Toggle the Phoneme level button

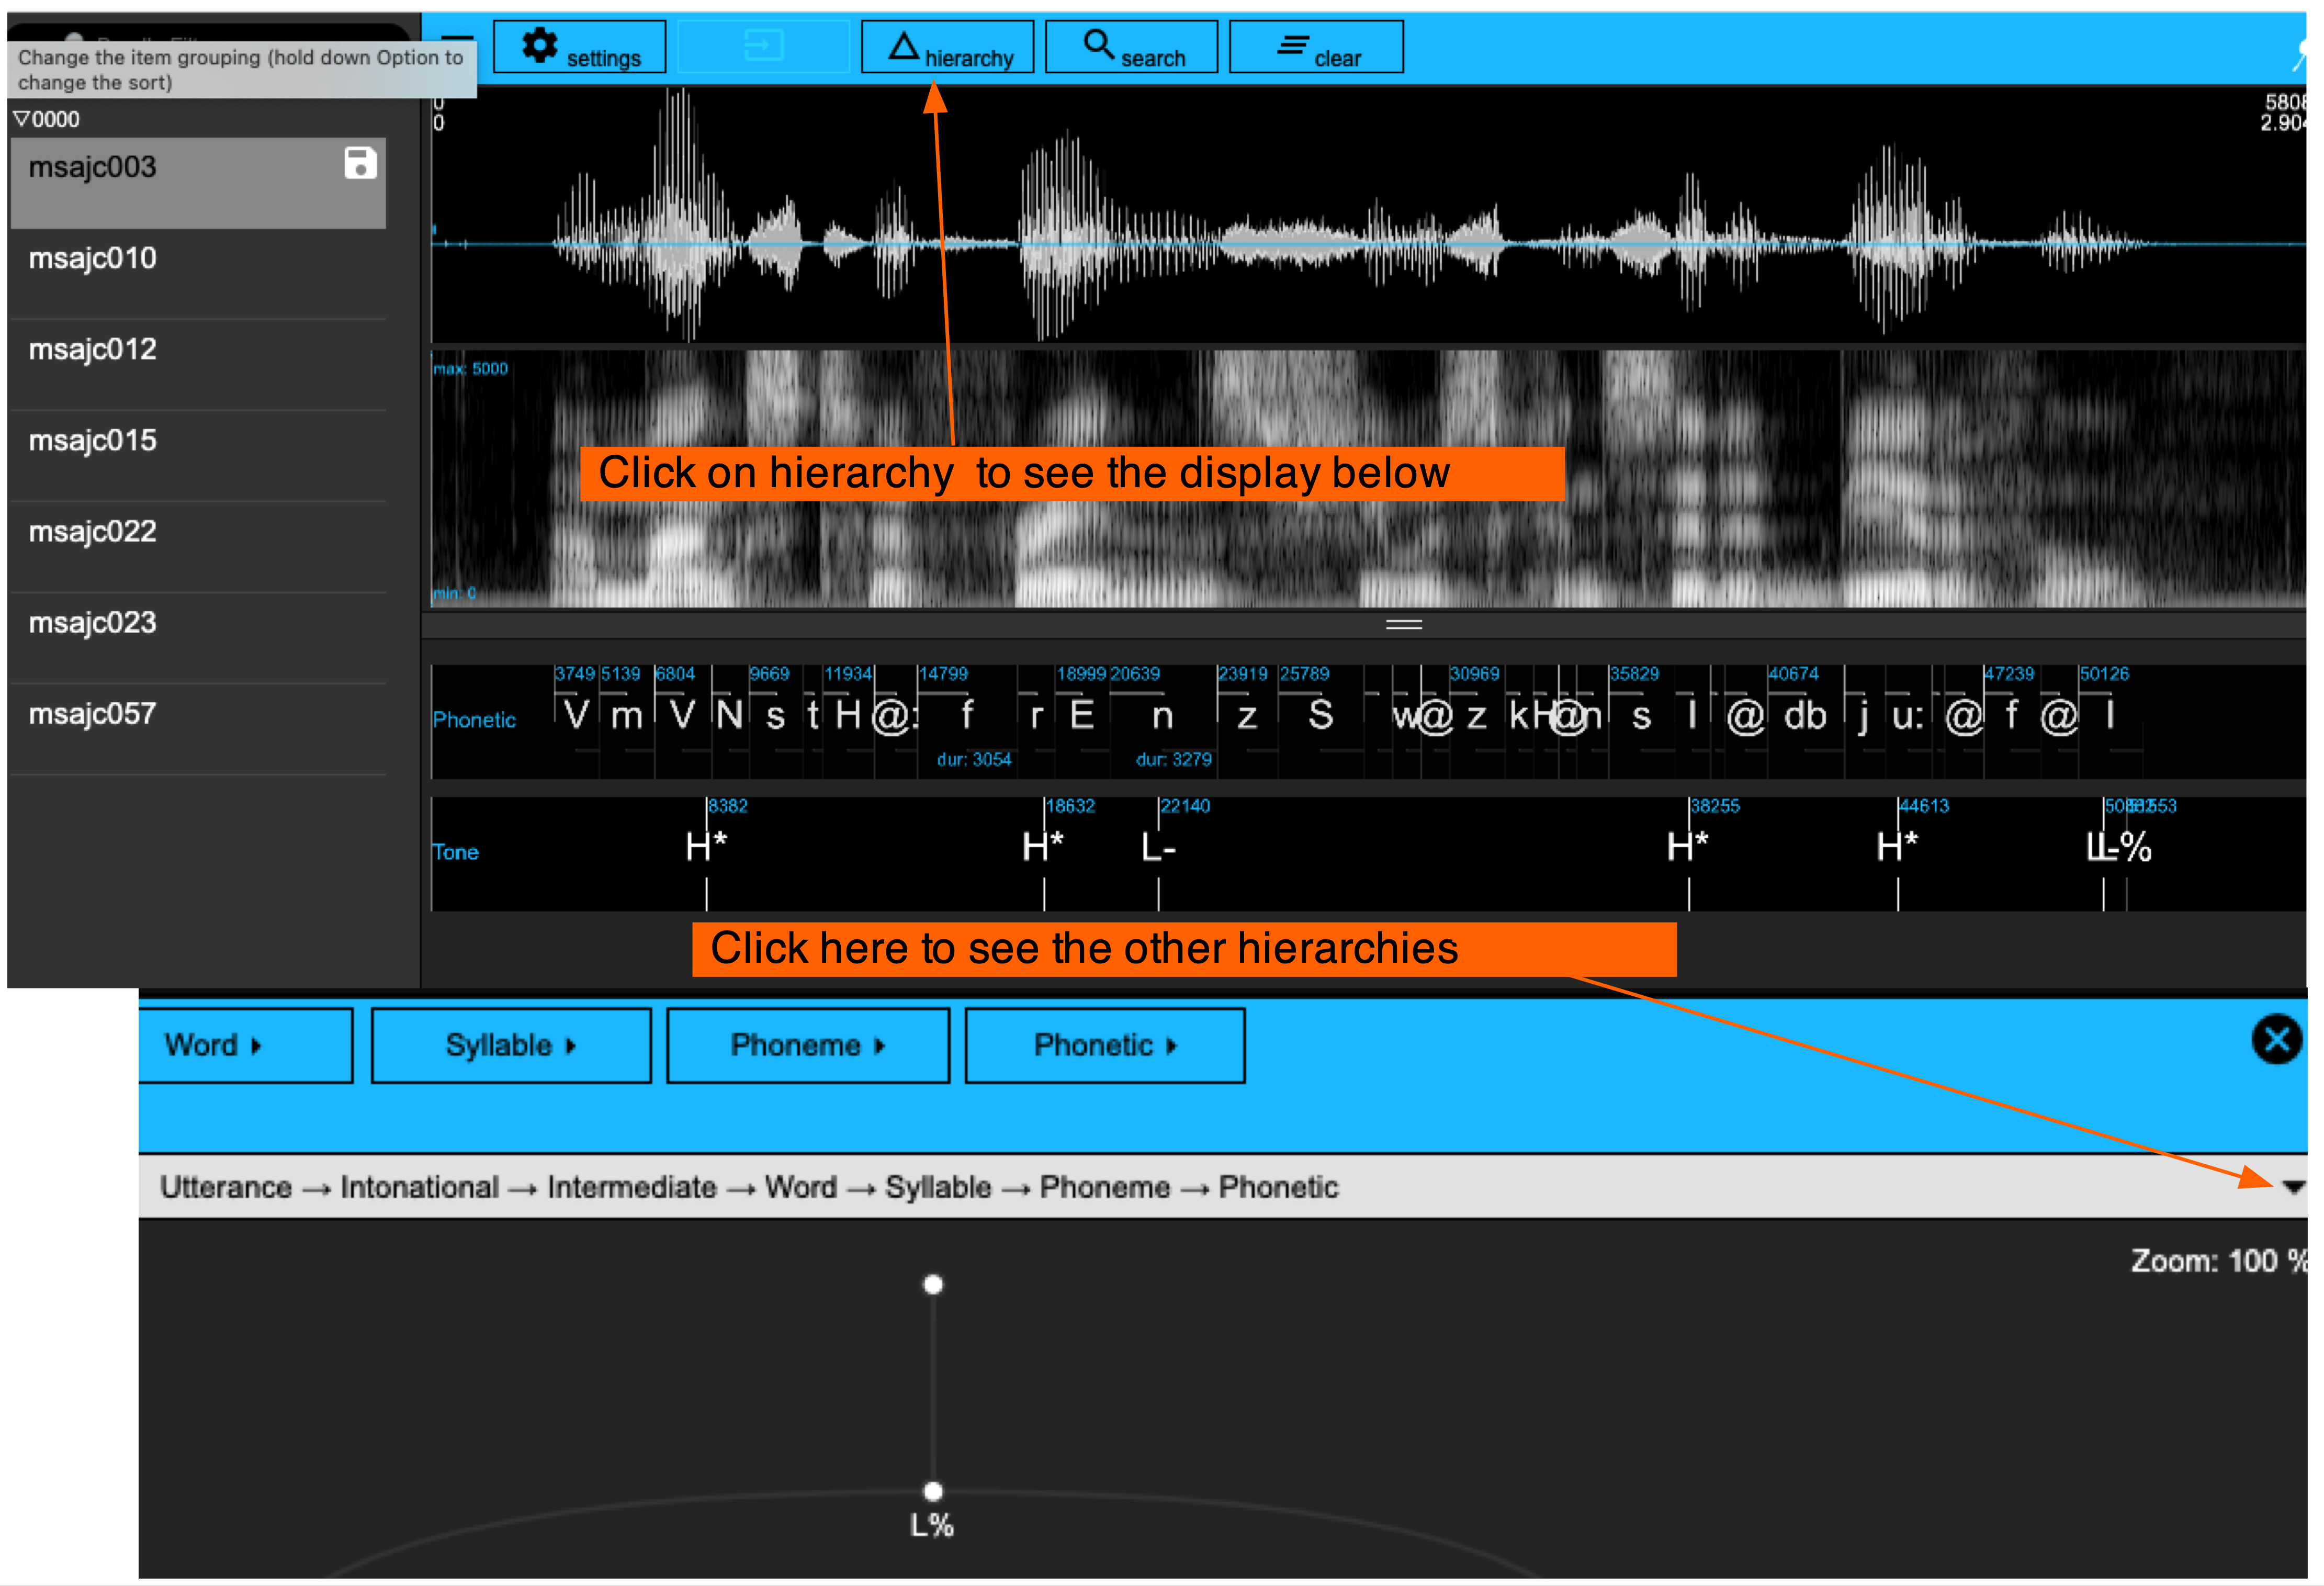click(x=807, y=1045)
